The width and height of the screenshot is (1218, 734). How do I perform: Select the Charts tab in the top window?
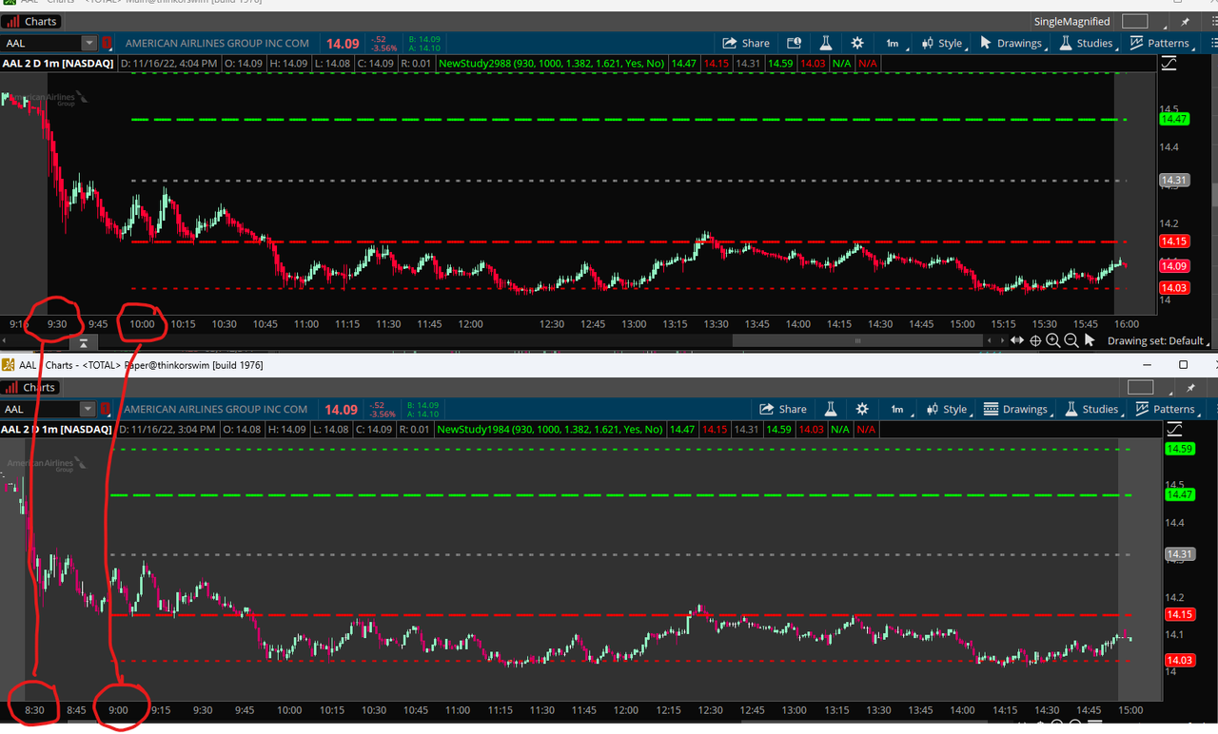coord(33,21)
